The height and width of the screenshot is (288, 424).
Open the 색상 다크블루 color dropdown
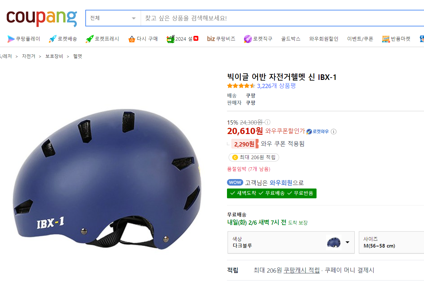(x=291, y=242)
